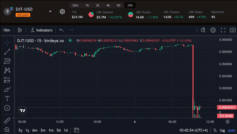237x134 pixels.
Task: Open the forecasting and measurement tools
Action: pos(7,80)
